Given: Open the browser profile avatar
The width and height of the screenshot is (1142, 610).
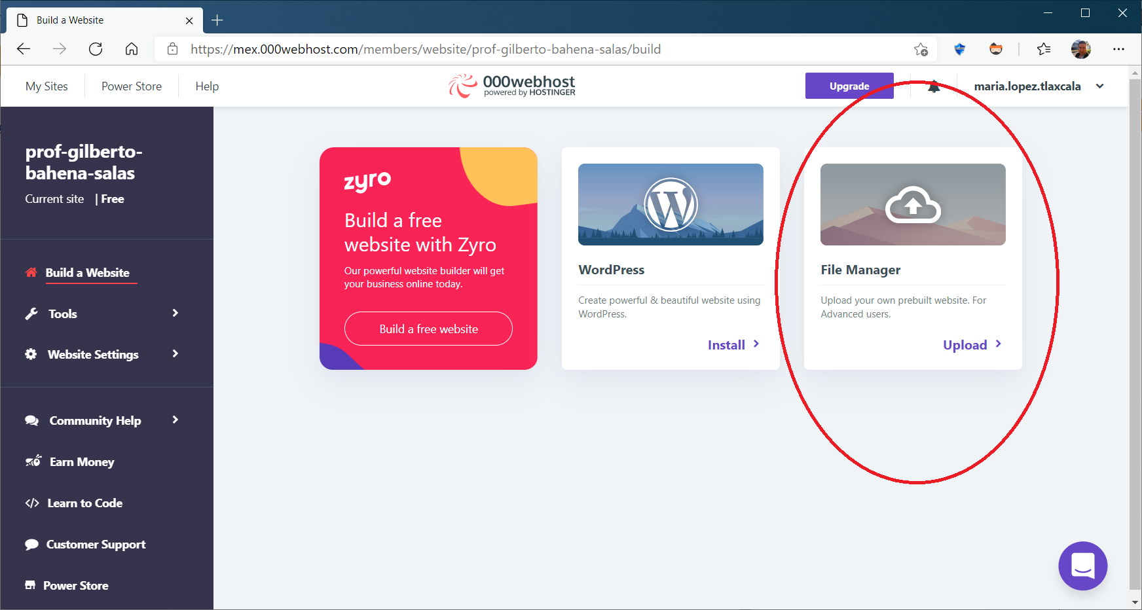Looking at the screenshot, I should (1081, 49).
